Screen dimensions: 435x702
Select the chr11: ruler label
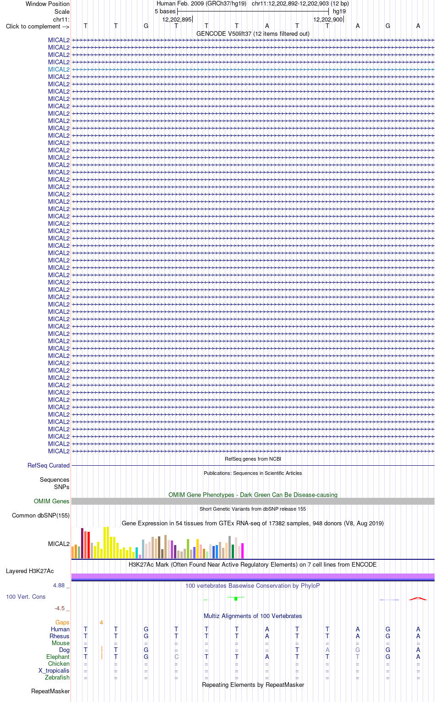pos(61,19)
